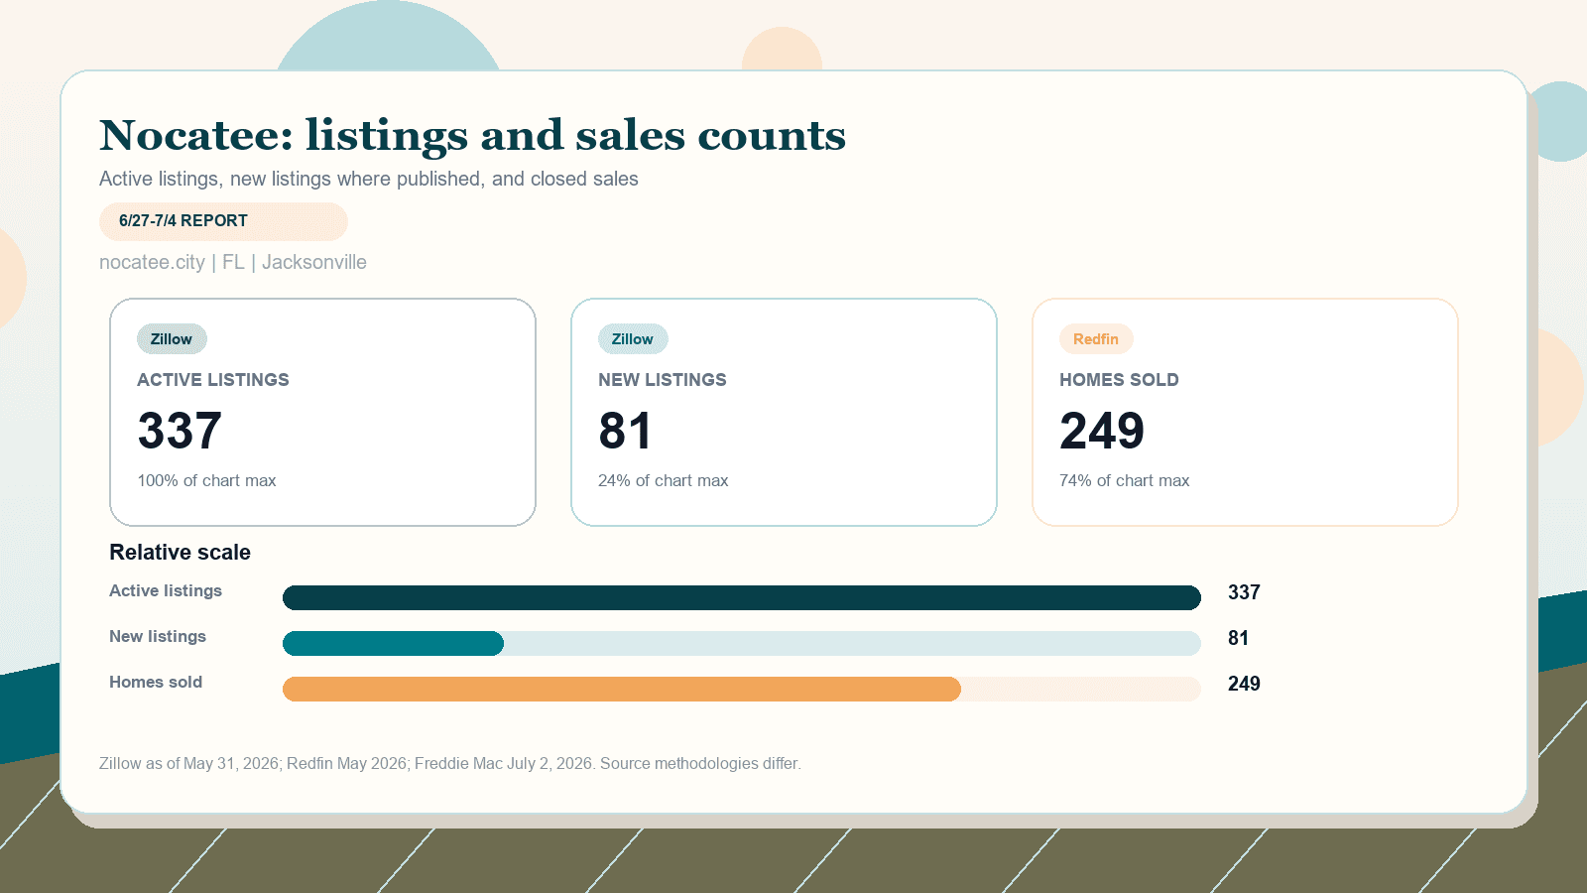
Task: Select the 'HOMES SOLD' card heading
Action: (1119, 380)
